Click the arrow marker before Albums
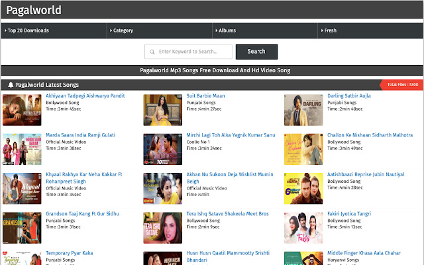The width and height of the screenshot is (424, 265). coord(217,30)
